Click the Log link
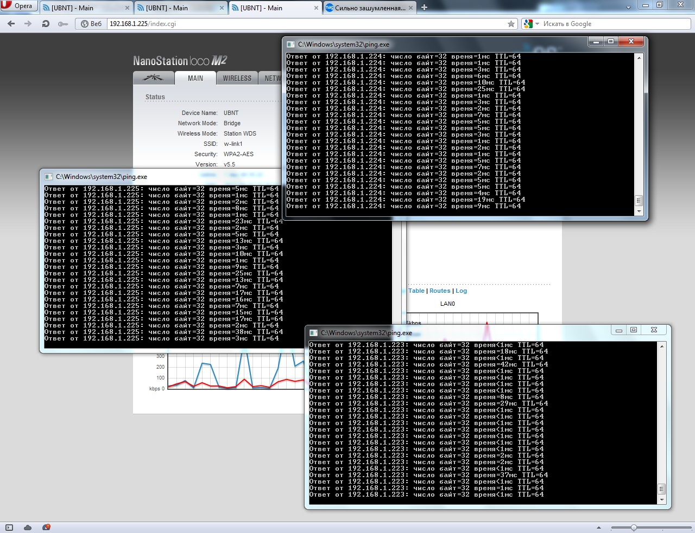 [461, 291]
